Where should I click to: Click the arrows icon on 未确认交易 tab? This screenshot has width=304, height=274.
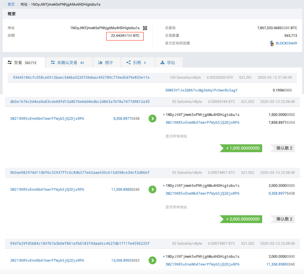53,62
